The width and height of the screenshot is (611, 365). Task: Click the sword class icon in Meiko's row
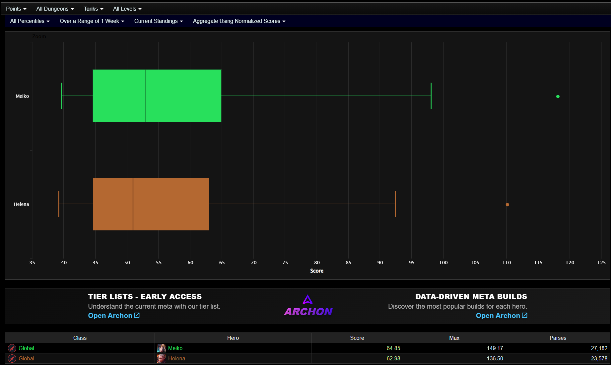pyautogui.click(x=12, y=348)
